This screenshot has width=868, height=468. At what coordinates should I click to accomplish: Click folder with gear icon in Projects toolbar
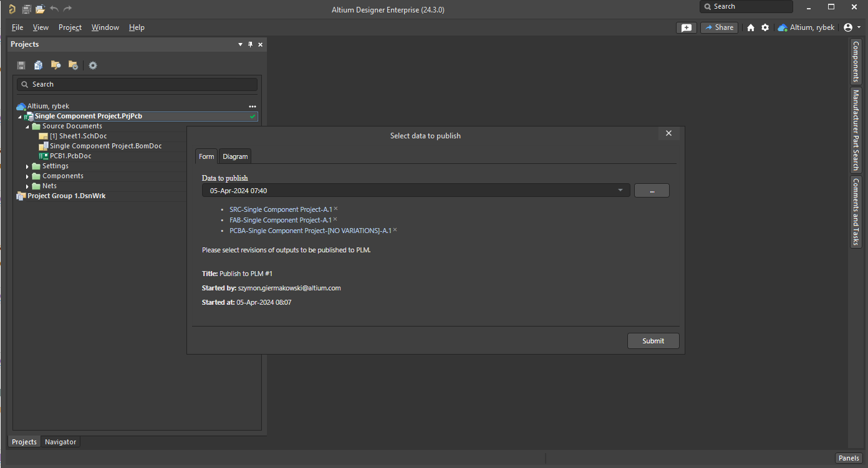tap(73, 65)
